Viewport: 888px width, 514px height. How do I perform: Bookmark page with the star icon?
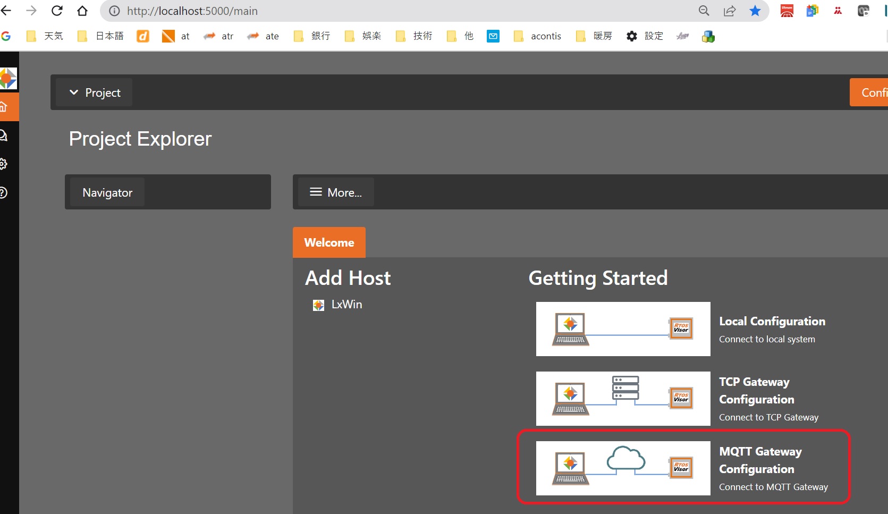[755, 11]
